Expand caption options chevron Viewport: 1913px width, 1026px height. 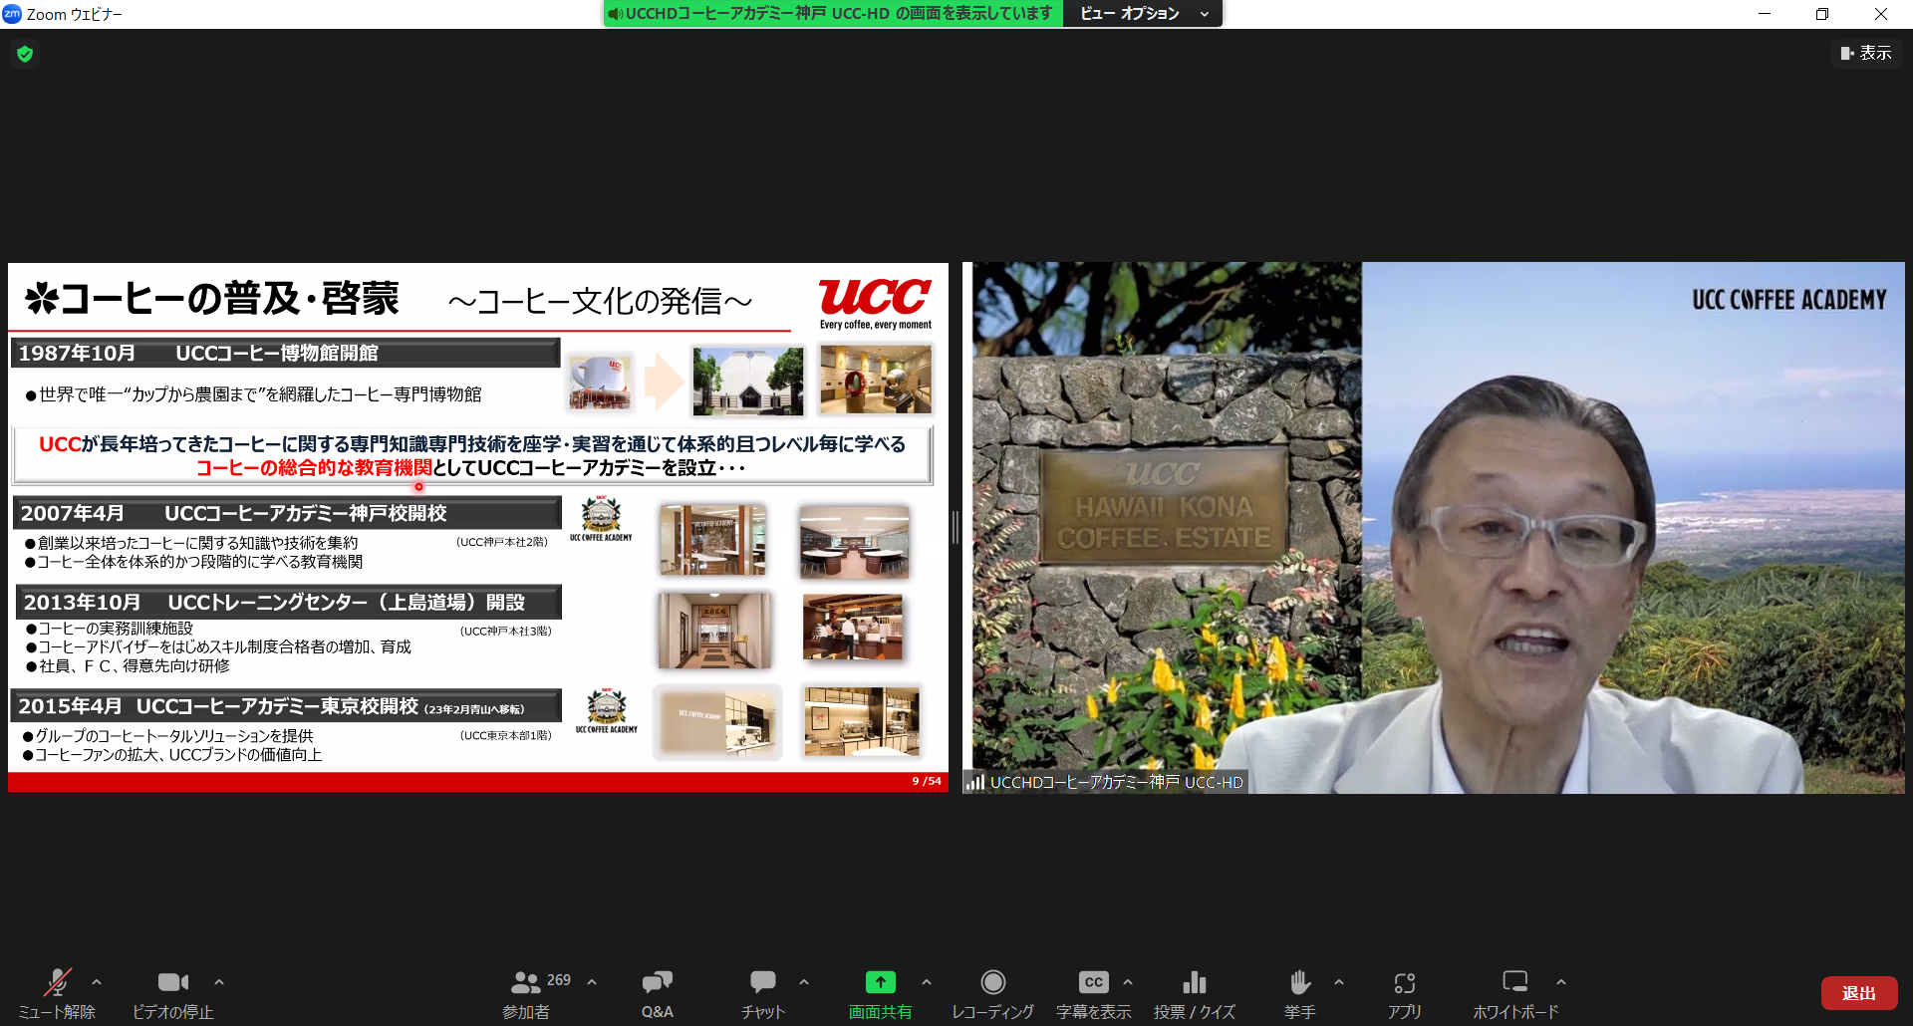[x=1128, y=982]
